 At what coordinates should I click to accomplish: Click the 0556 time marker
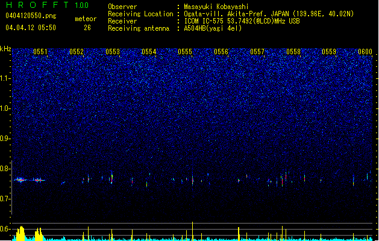coord(221,52)
